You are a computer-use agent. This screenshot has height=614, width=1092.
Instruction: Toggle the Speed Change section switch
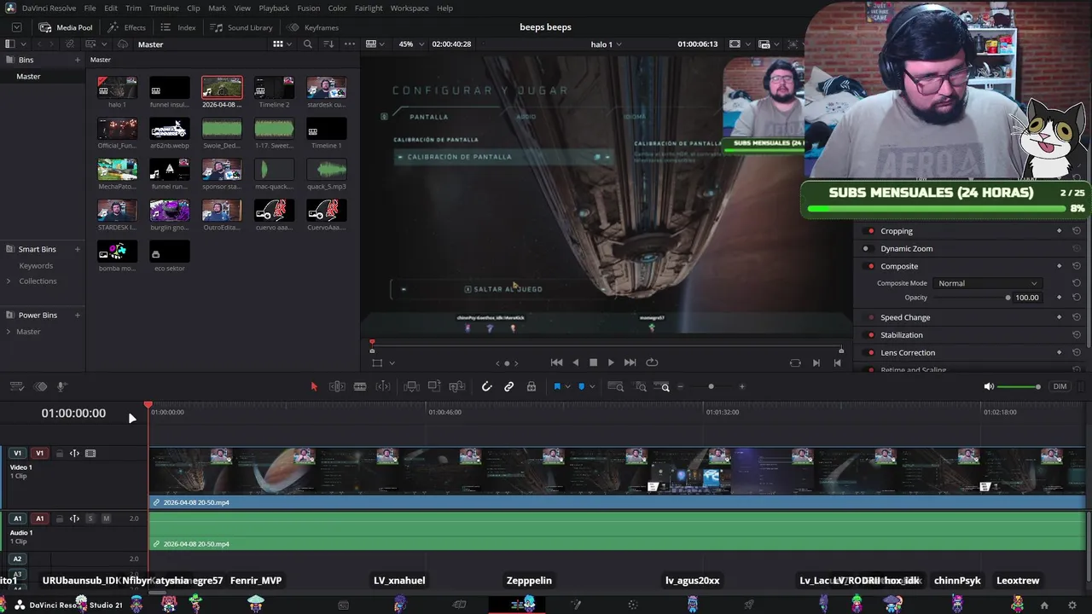point(870,317)
